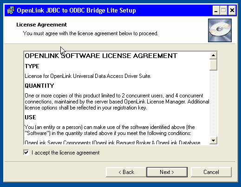Cancel the installation
Viewport: 241px width, 187px height.
211,172
